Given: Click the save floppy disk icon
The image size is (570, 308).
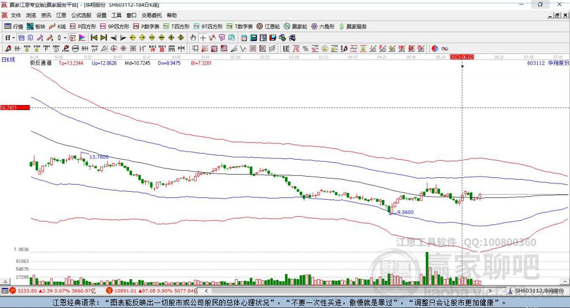Looking at the screenshot, I should point(273,37).
